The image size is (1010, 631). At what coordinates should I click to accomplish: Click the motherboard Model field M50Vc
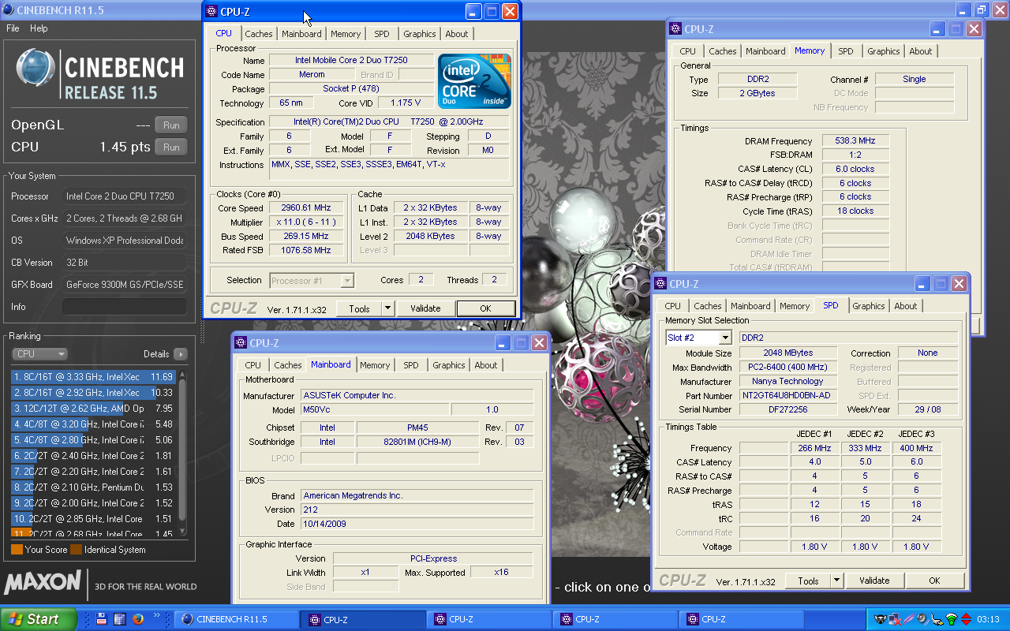pos(375,409)
